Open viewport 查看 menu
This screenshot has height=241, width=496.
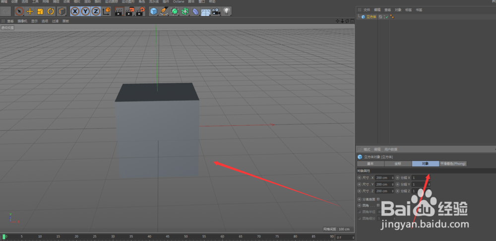[x=10, y=21]
